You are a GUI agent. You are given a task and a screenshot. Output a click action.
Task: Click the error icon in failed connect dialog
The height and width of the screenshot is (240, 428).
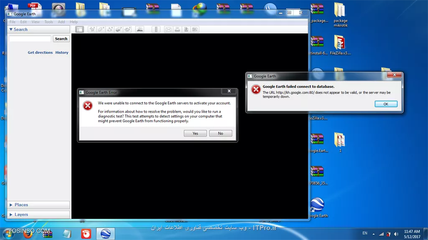(256, 89)
